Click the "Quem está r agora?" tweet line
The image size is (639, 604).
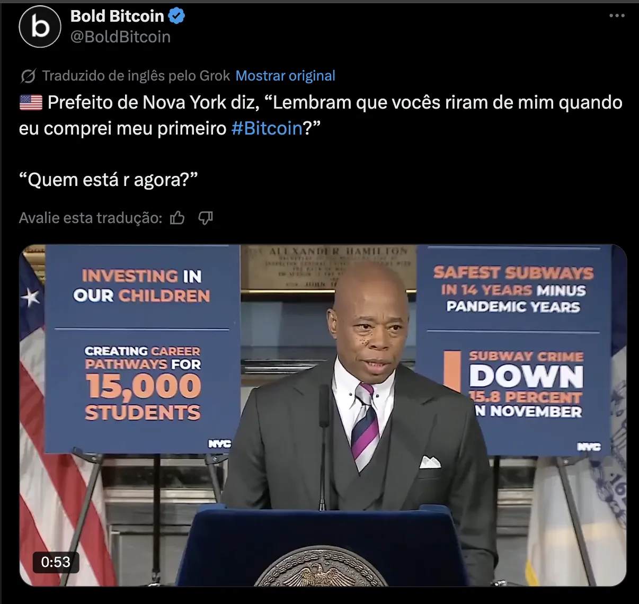(108, 180)
